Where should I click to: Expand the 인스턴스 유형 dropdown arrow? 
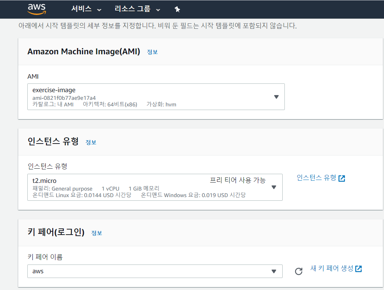[274, 187]
